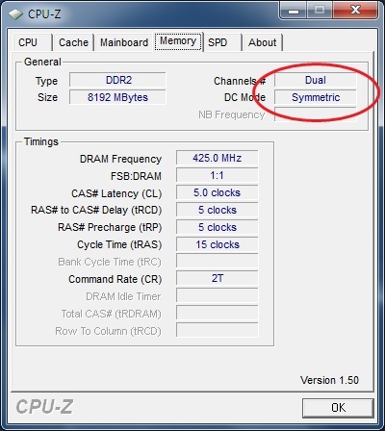Click the Memory tab
This screenshot has height=431, width=385.
(x=178, y=41)
